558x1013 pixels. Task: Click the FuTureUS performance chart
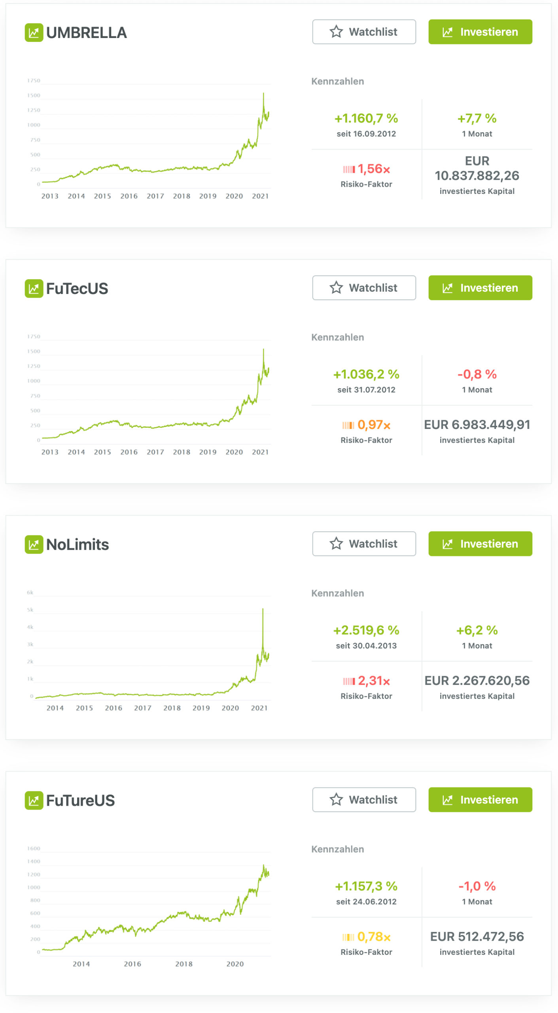154,906
